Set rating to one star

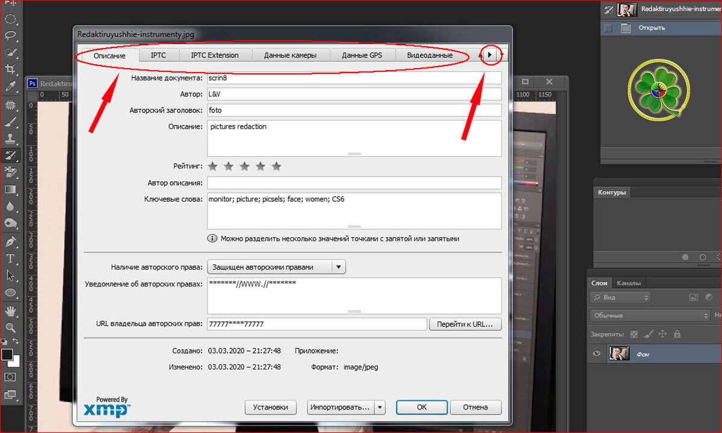(213, 166)
